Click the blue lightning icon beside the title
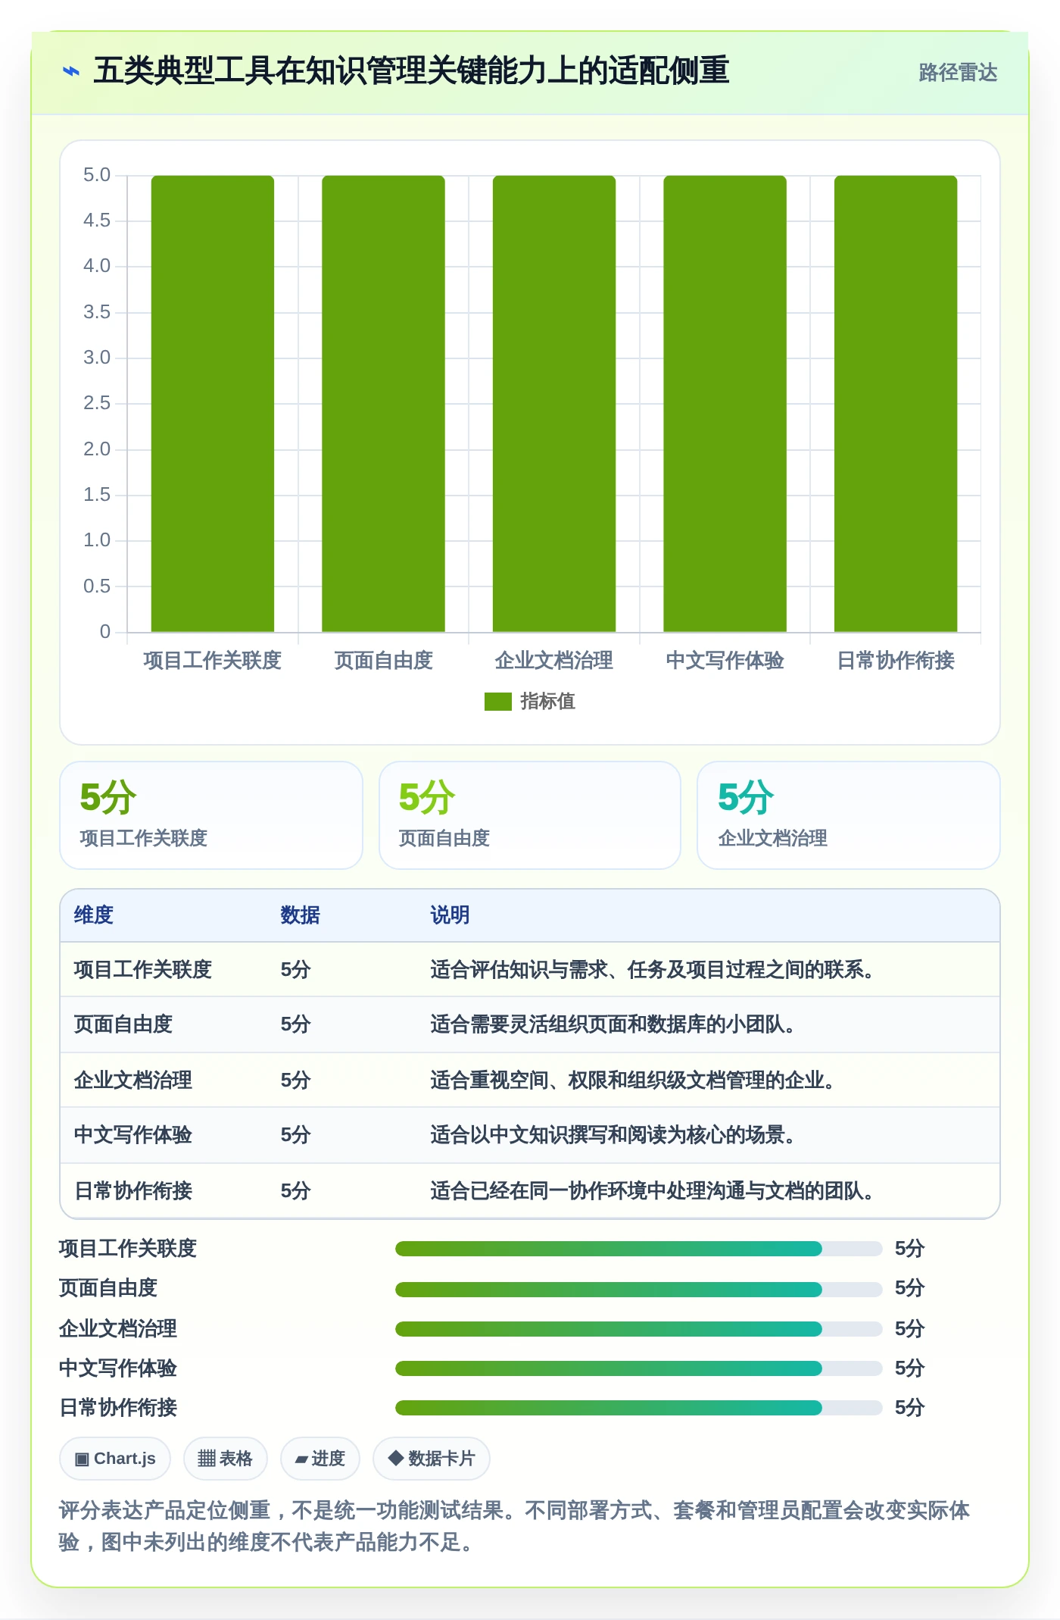Image resolution: width=1060 pixels, height=1620 pixels. tap(71, 72)
